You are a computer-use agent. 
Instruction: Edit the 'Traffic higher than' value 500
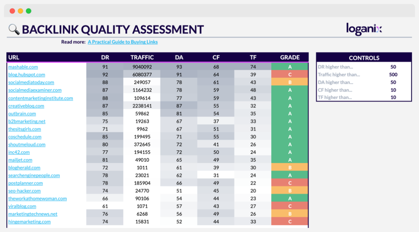point(393,75)
